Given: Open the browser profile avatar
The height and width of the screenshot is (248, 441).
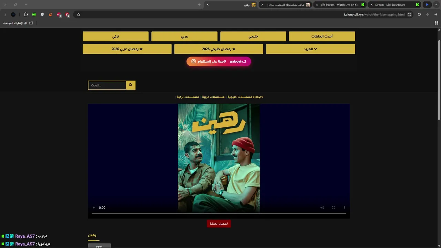Looking at the screenshot, I should pos(13,14).
